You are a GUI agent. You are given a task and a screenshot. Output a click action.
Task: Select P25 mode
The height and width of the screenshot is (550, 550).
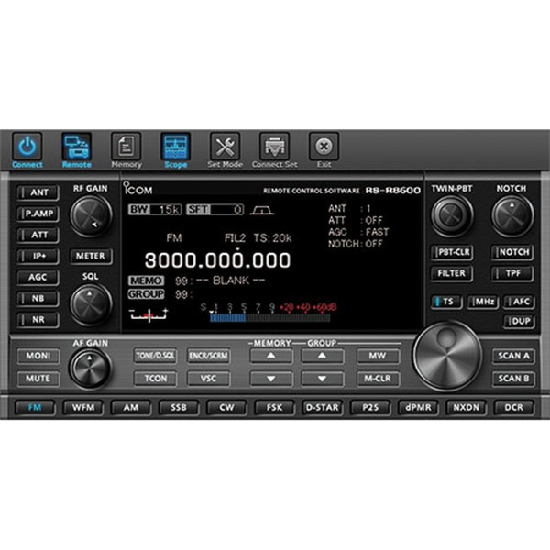click(x=370, y=408)
